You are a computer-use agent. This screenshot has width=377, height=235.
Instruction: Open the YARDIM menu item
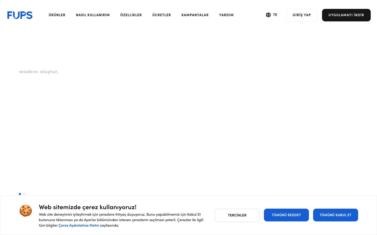226,15
